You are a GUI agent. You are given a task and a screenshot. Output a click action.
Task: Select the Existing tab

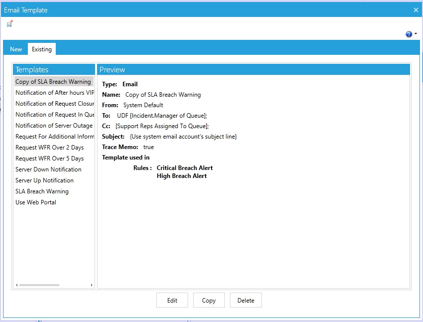tap(42, 49)
